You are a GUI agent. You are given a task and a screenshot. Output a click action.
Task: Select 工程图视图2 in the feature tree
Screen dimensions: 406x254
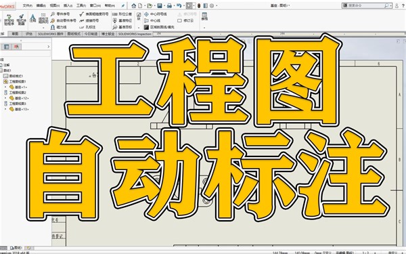click(15, 93)
